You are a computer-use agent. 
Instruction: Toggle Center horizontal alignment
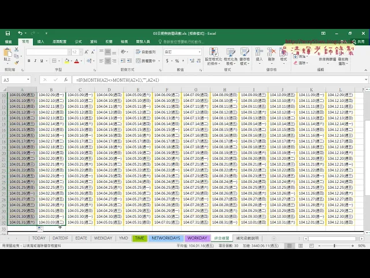108,61
